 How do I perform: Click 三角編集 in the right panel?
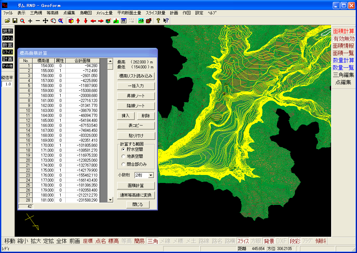[x=344, y=75]
